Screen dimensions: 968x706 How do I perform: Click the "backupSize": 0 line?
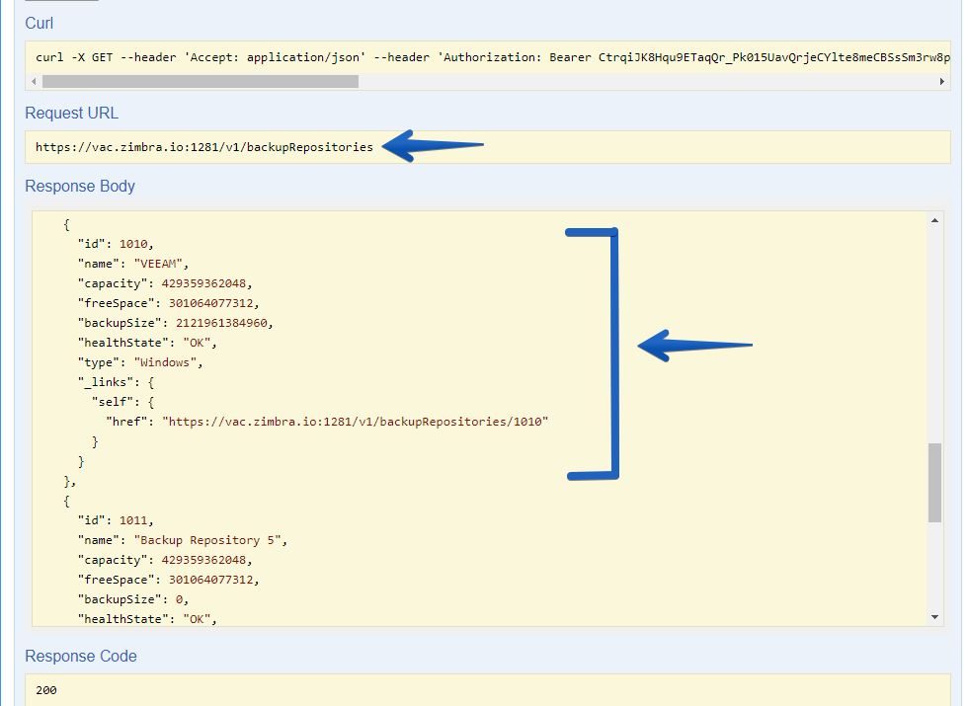(x=132, y=599)
